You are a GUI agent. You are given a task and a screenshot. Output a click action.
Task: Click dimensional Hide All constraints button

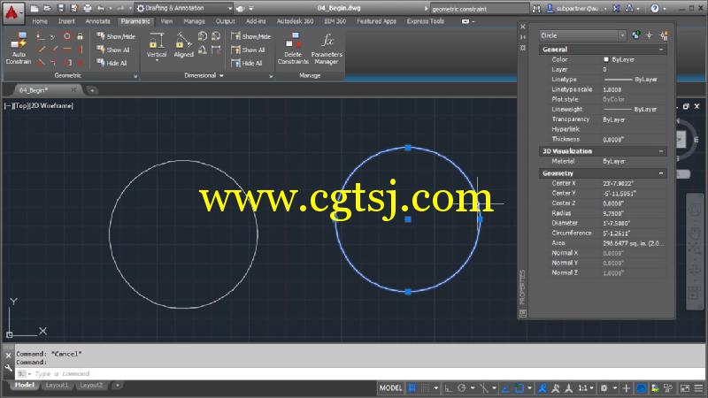click(247, 63)
